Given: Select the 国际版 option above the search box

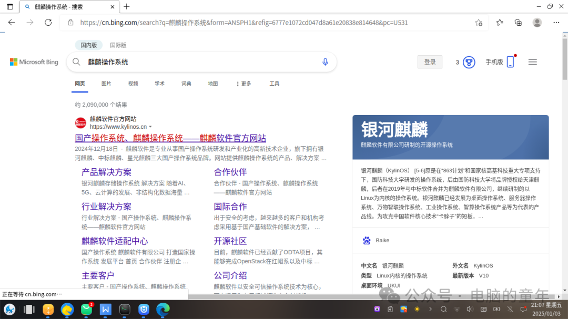Looking at the screenshot, I should [117, 45].
